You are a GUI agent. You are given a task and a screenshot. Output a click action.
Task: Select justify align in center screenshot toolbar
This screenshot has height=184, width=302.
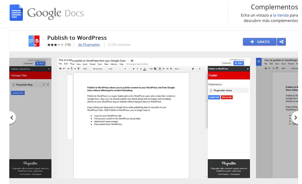coord(171,69)
